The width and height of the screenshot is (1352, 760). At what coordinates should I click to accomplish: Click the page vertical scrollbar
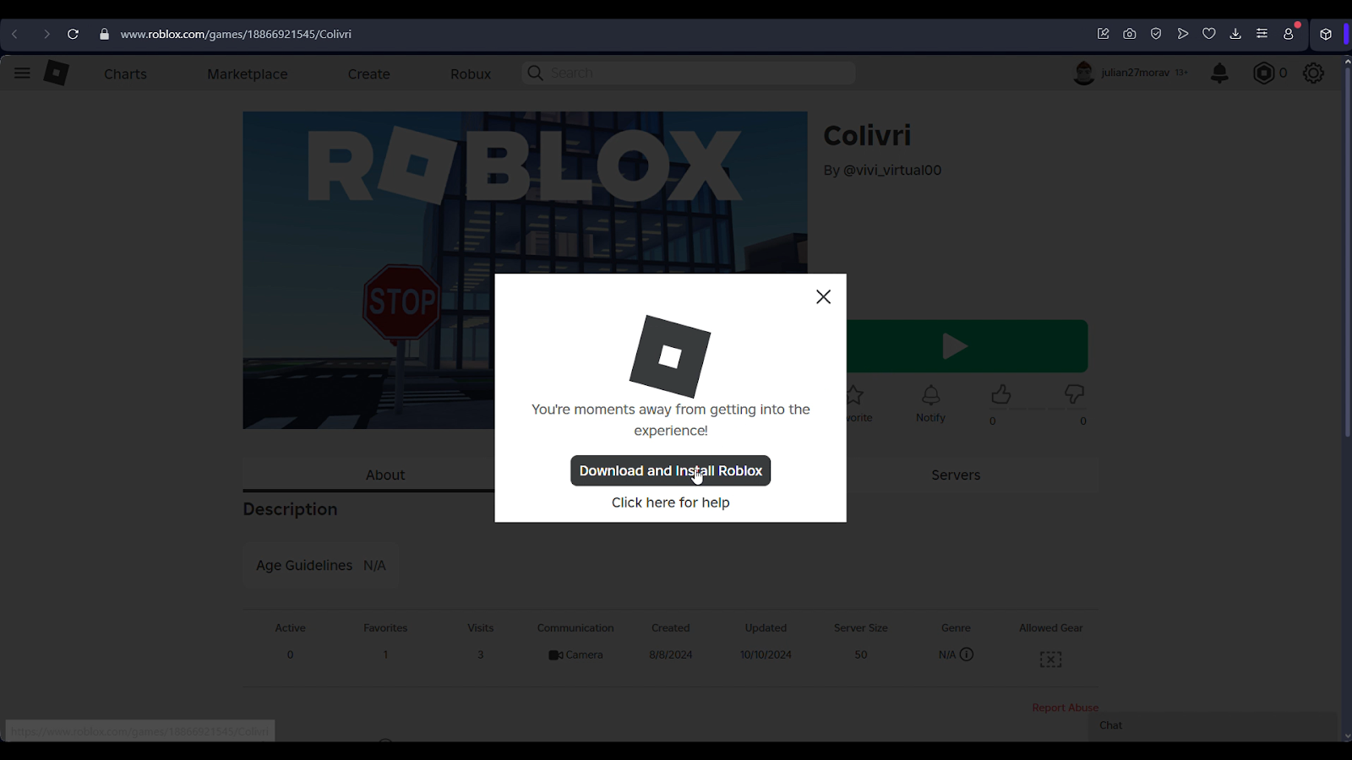click(1347, 253)
